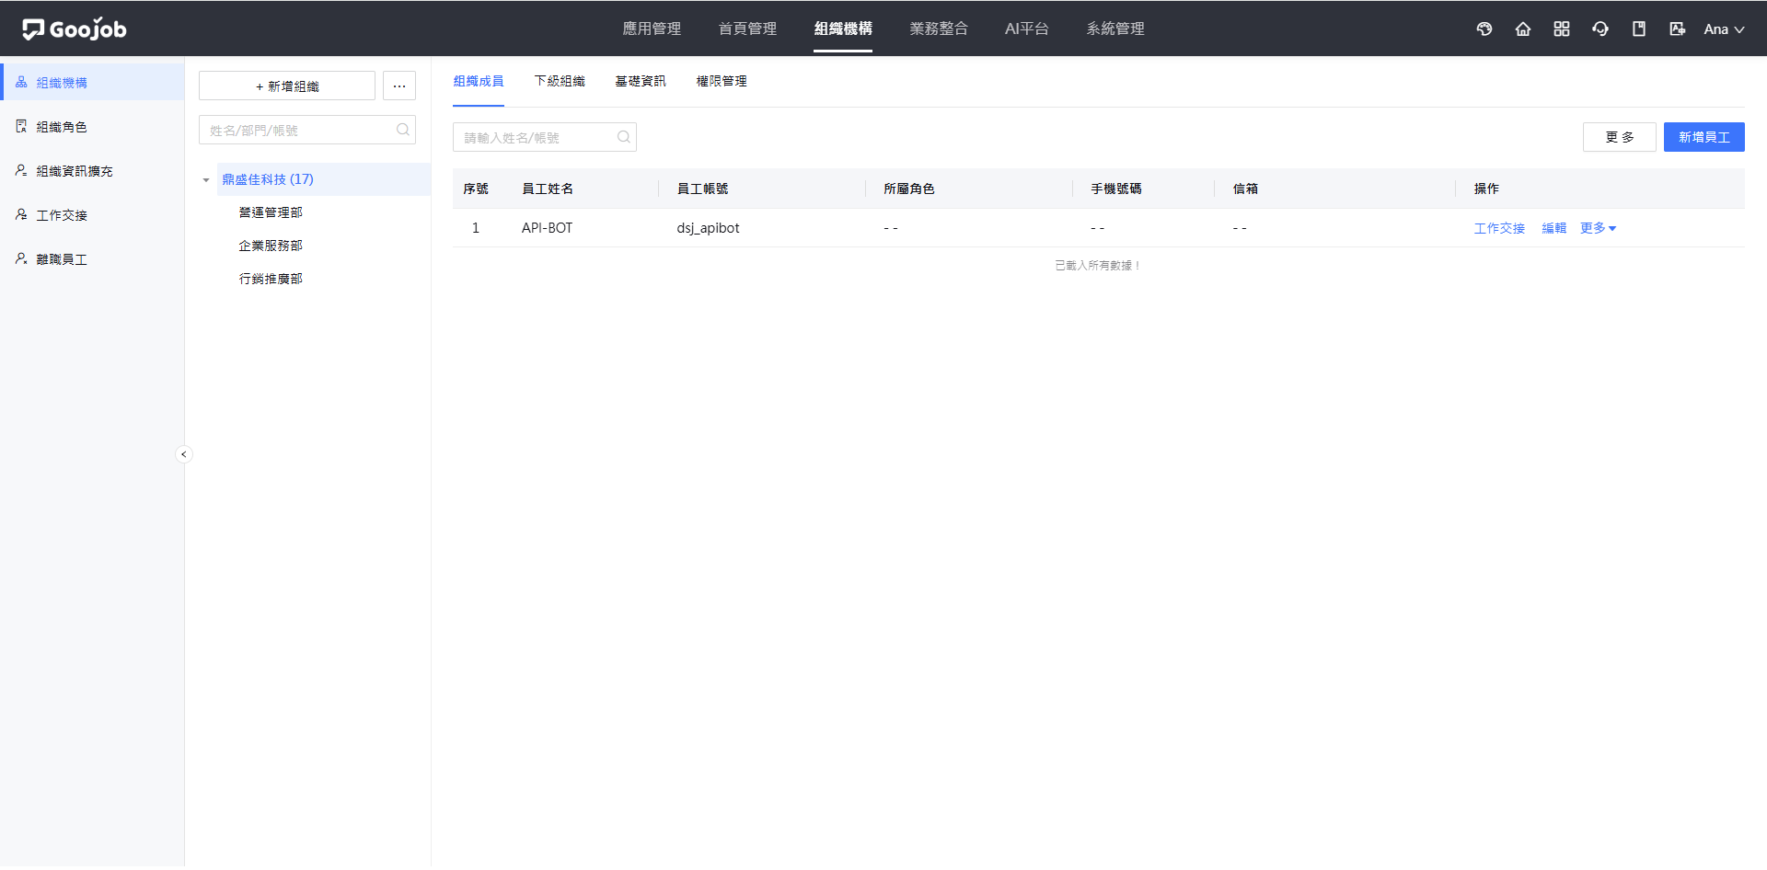Image resolution: width=1767 pixels, height=870 pixels.
Task: Click the API-BOT name cell
Action: pyautogui.click(x=547, y=228)
